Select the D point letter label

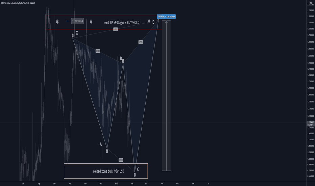153,22
